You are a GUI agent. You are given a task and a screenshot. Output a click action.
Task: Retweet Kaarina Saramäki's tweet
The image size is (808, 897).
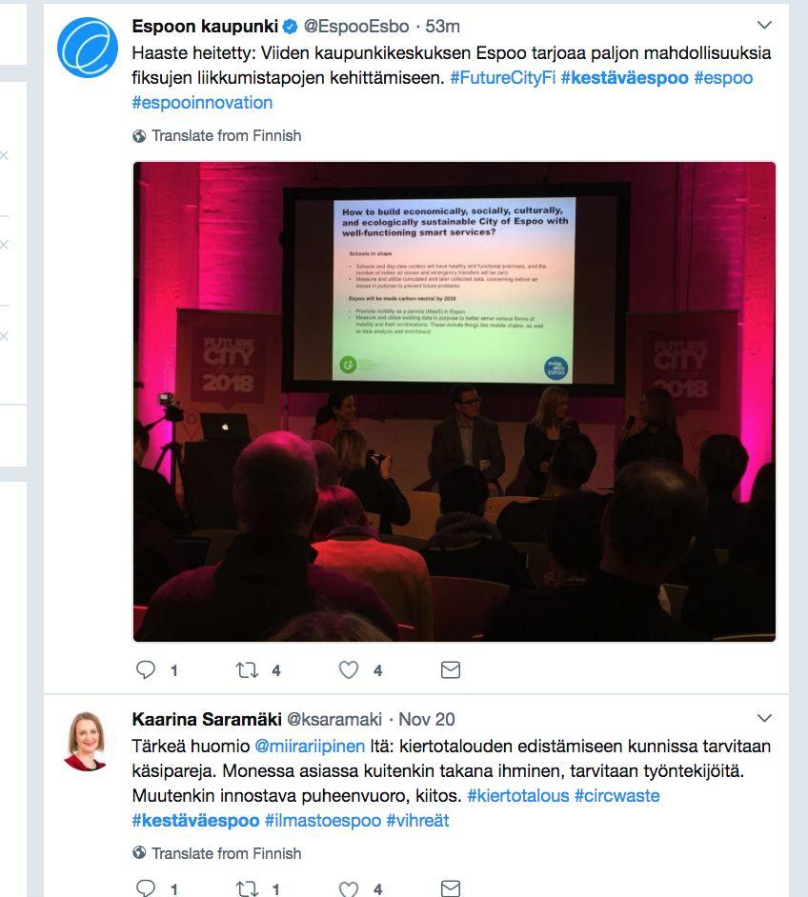pyautogui.click(x=247, y=888)
